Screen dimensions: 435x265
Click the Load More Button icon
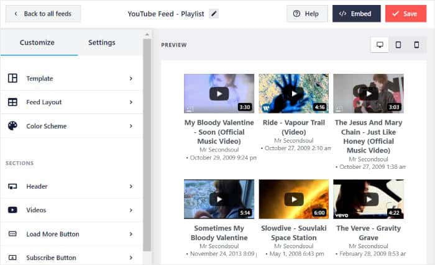pyautogui.click(x=12, y=234)
